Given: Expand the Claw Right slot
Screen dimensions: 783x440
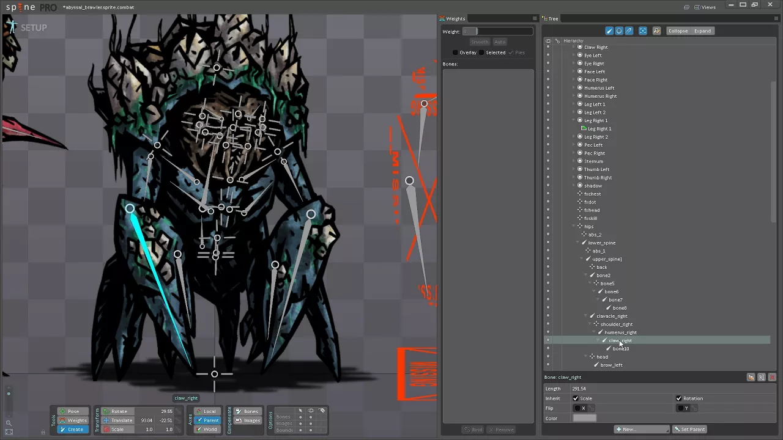Looking at the screenshot, I should click(573, 47).
